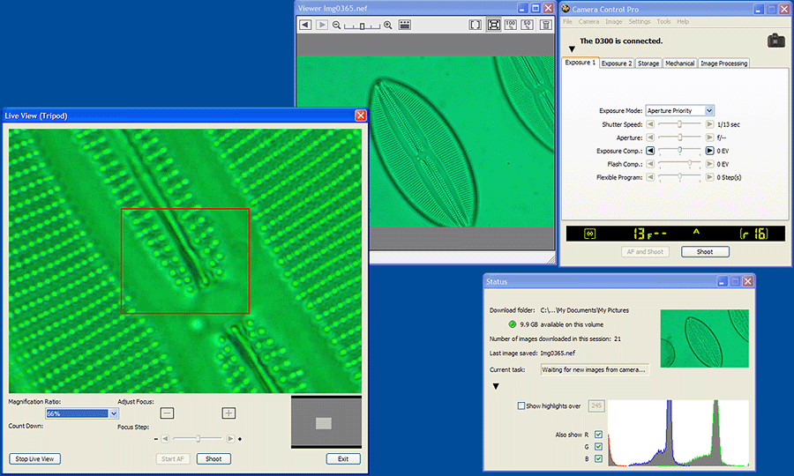
Task: Set Viewer zoom to 100%
Action: coord(511,25)
